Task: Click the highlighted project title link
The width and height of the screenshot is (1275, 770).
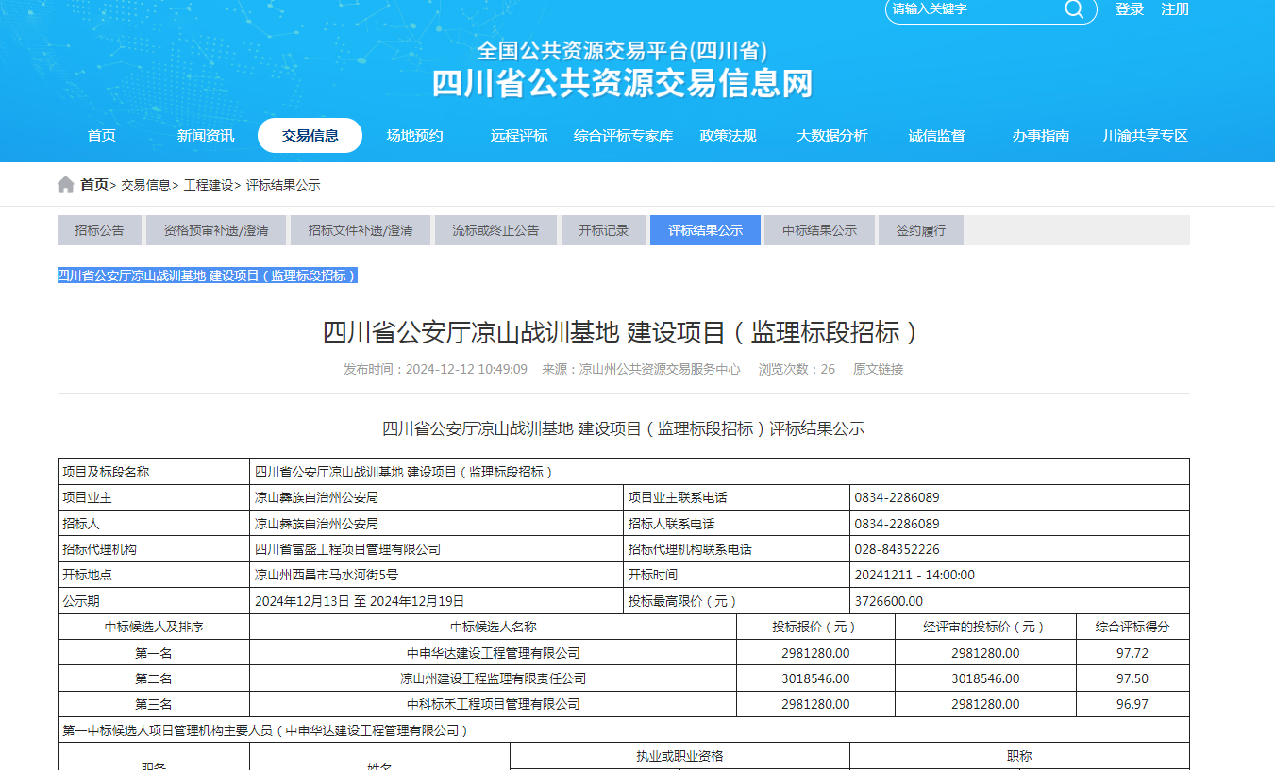Action: (x=207, y=276)
